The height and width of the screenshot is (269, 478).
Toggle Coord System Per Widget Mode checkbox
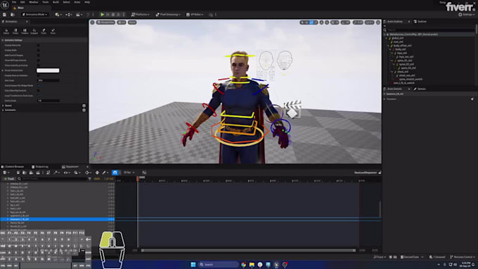point(39,86)
